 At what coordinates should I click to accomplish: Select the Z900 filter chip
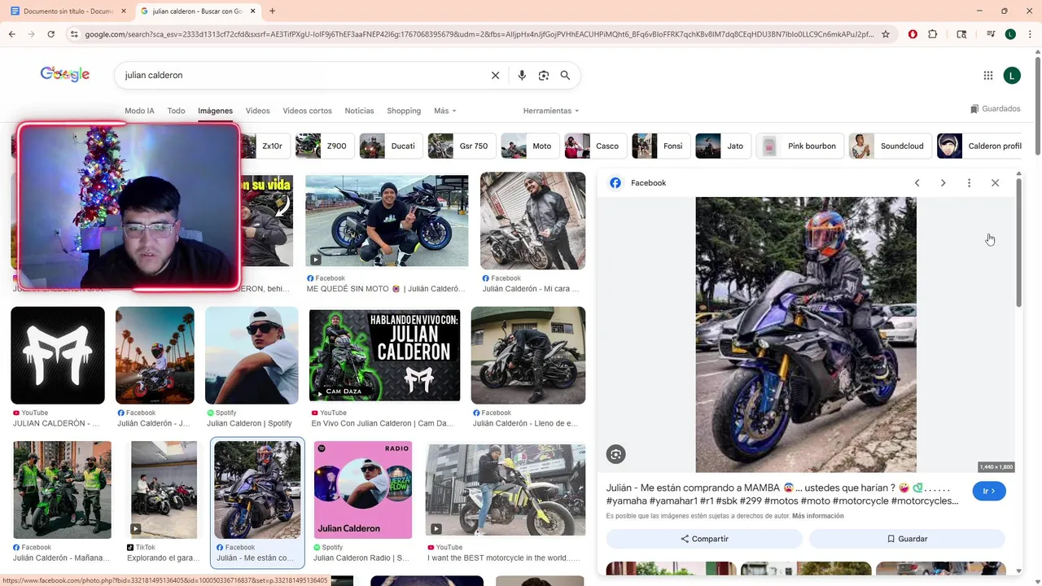pyautogui.click(x=323, y=146)
